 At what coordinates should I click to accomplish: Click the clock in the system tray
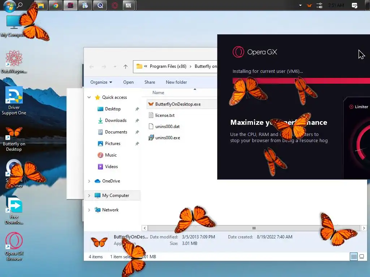tap(336, 5)
